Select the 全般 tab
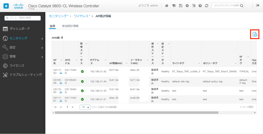Screen dimensions: 263x134 click(52, 26)
